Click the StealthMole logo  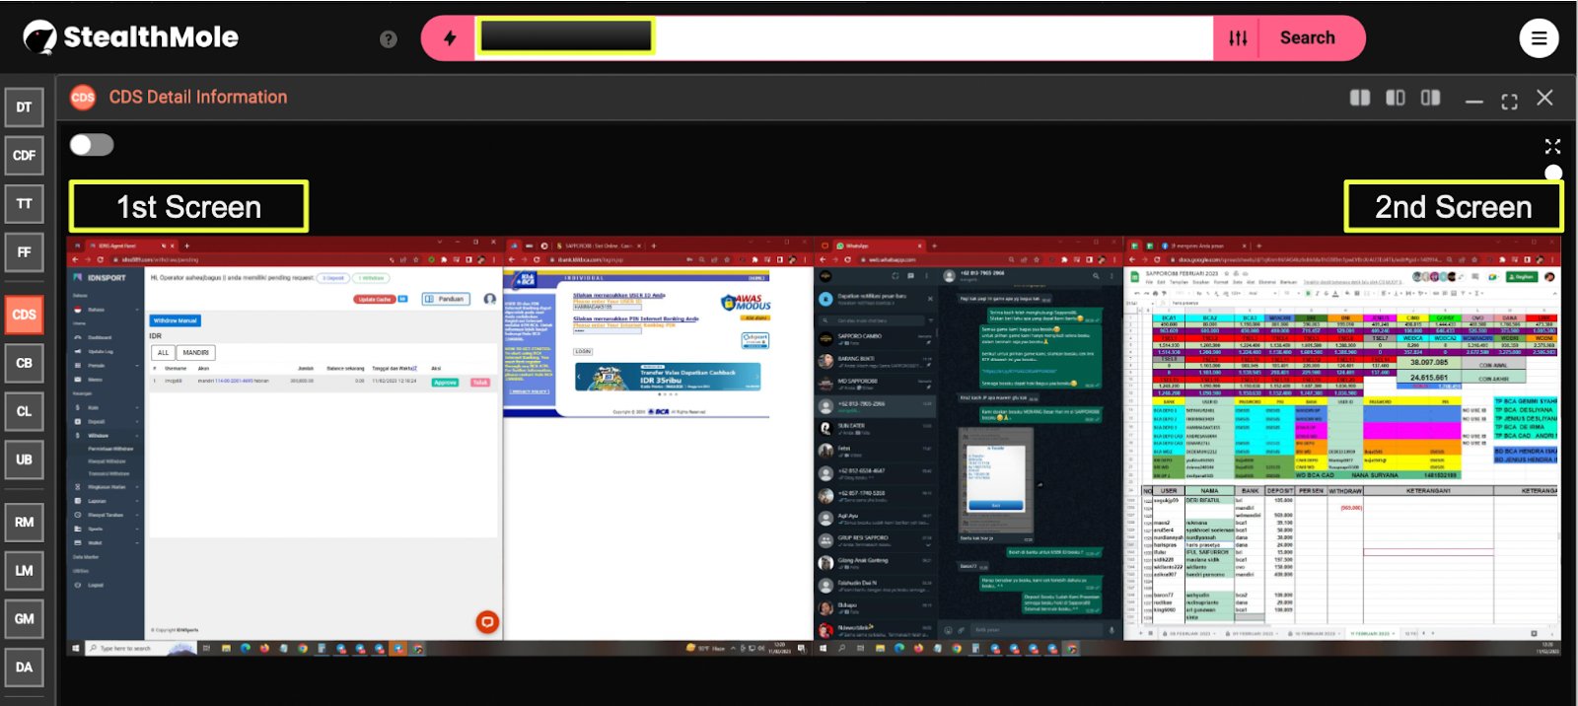[130, 37]
